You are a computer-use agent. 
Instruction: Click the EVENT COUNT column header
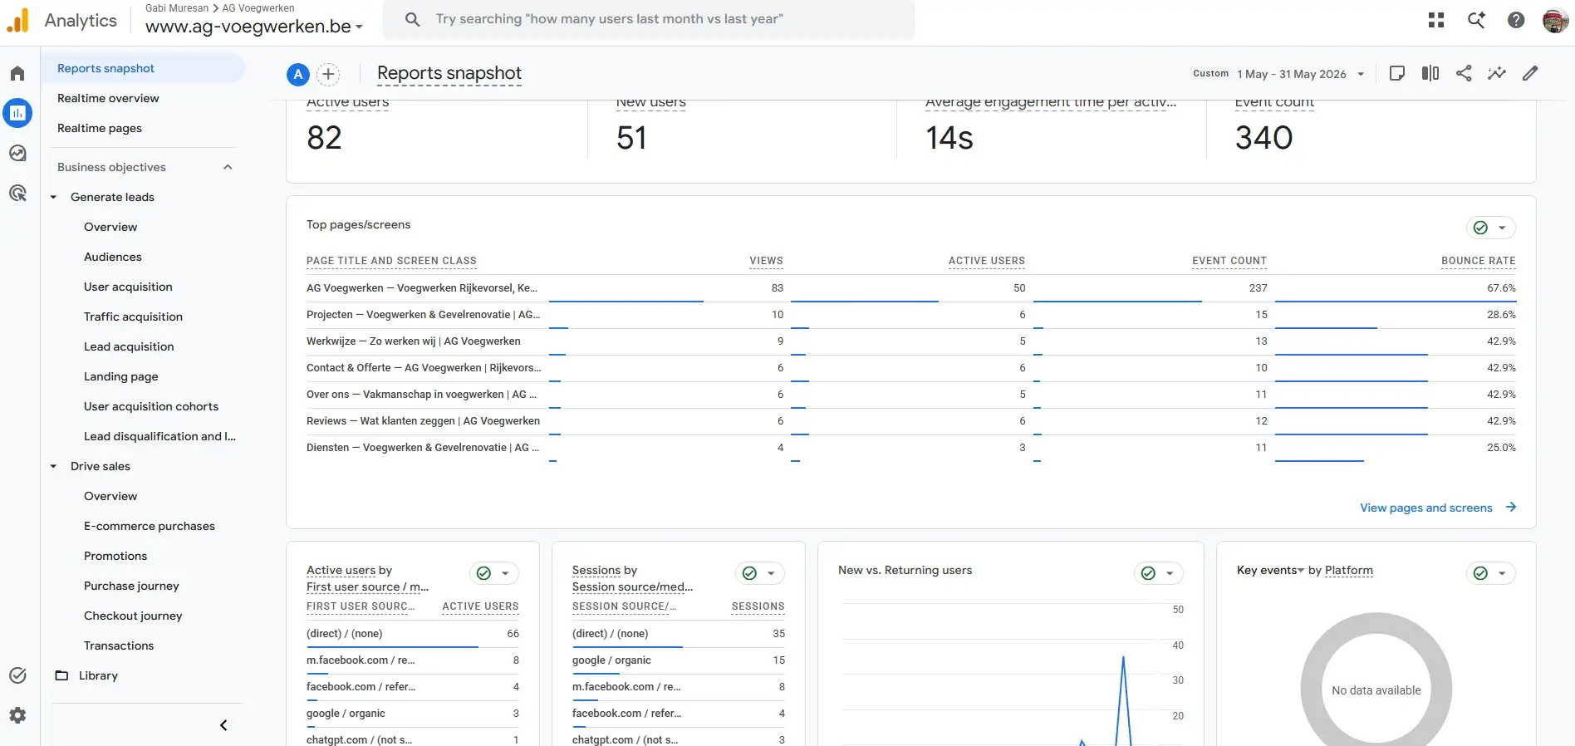tap(1229, 261)
